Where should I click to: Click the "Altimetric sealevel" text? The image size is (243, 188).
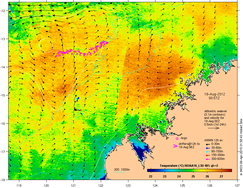(215, 111)
